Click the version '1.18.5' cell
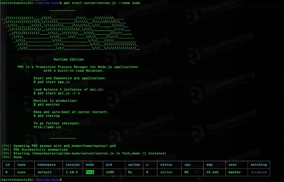 point(72,172)
